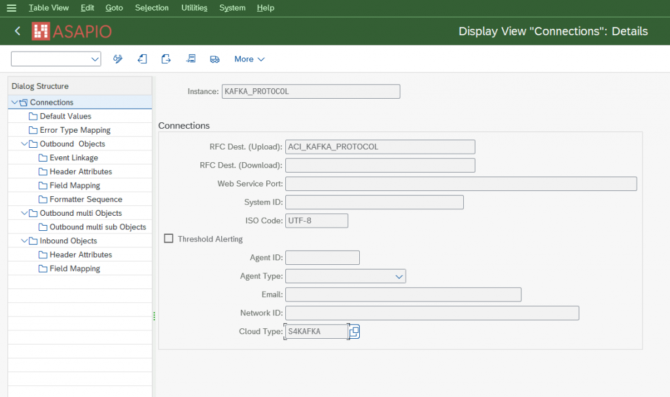Image resolution: width=670 pixels, height=397 pixels.
Task: Open the Table View menu
Action: click(x=48, y=8)
